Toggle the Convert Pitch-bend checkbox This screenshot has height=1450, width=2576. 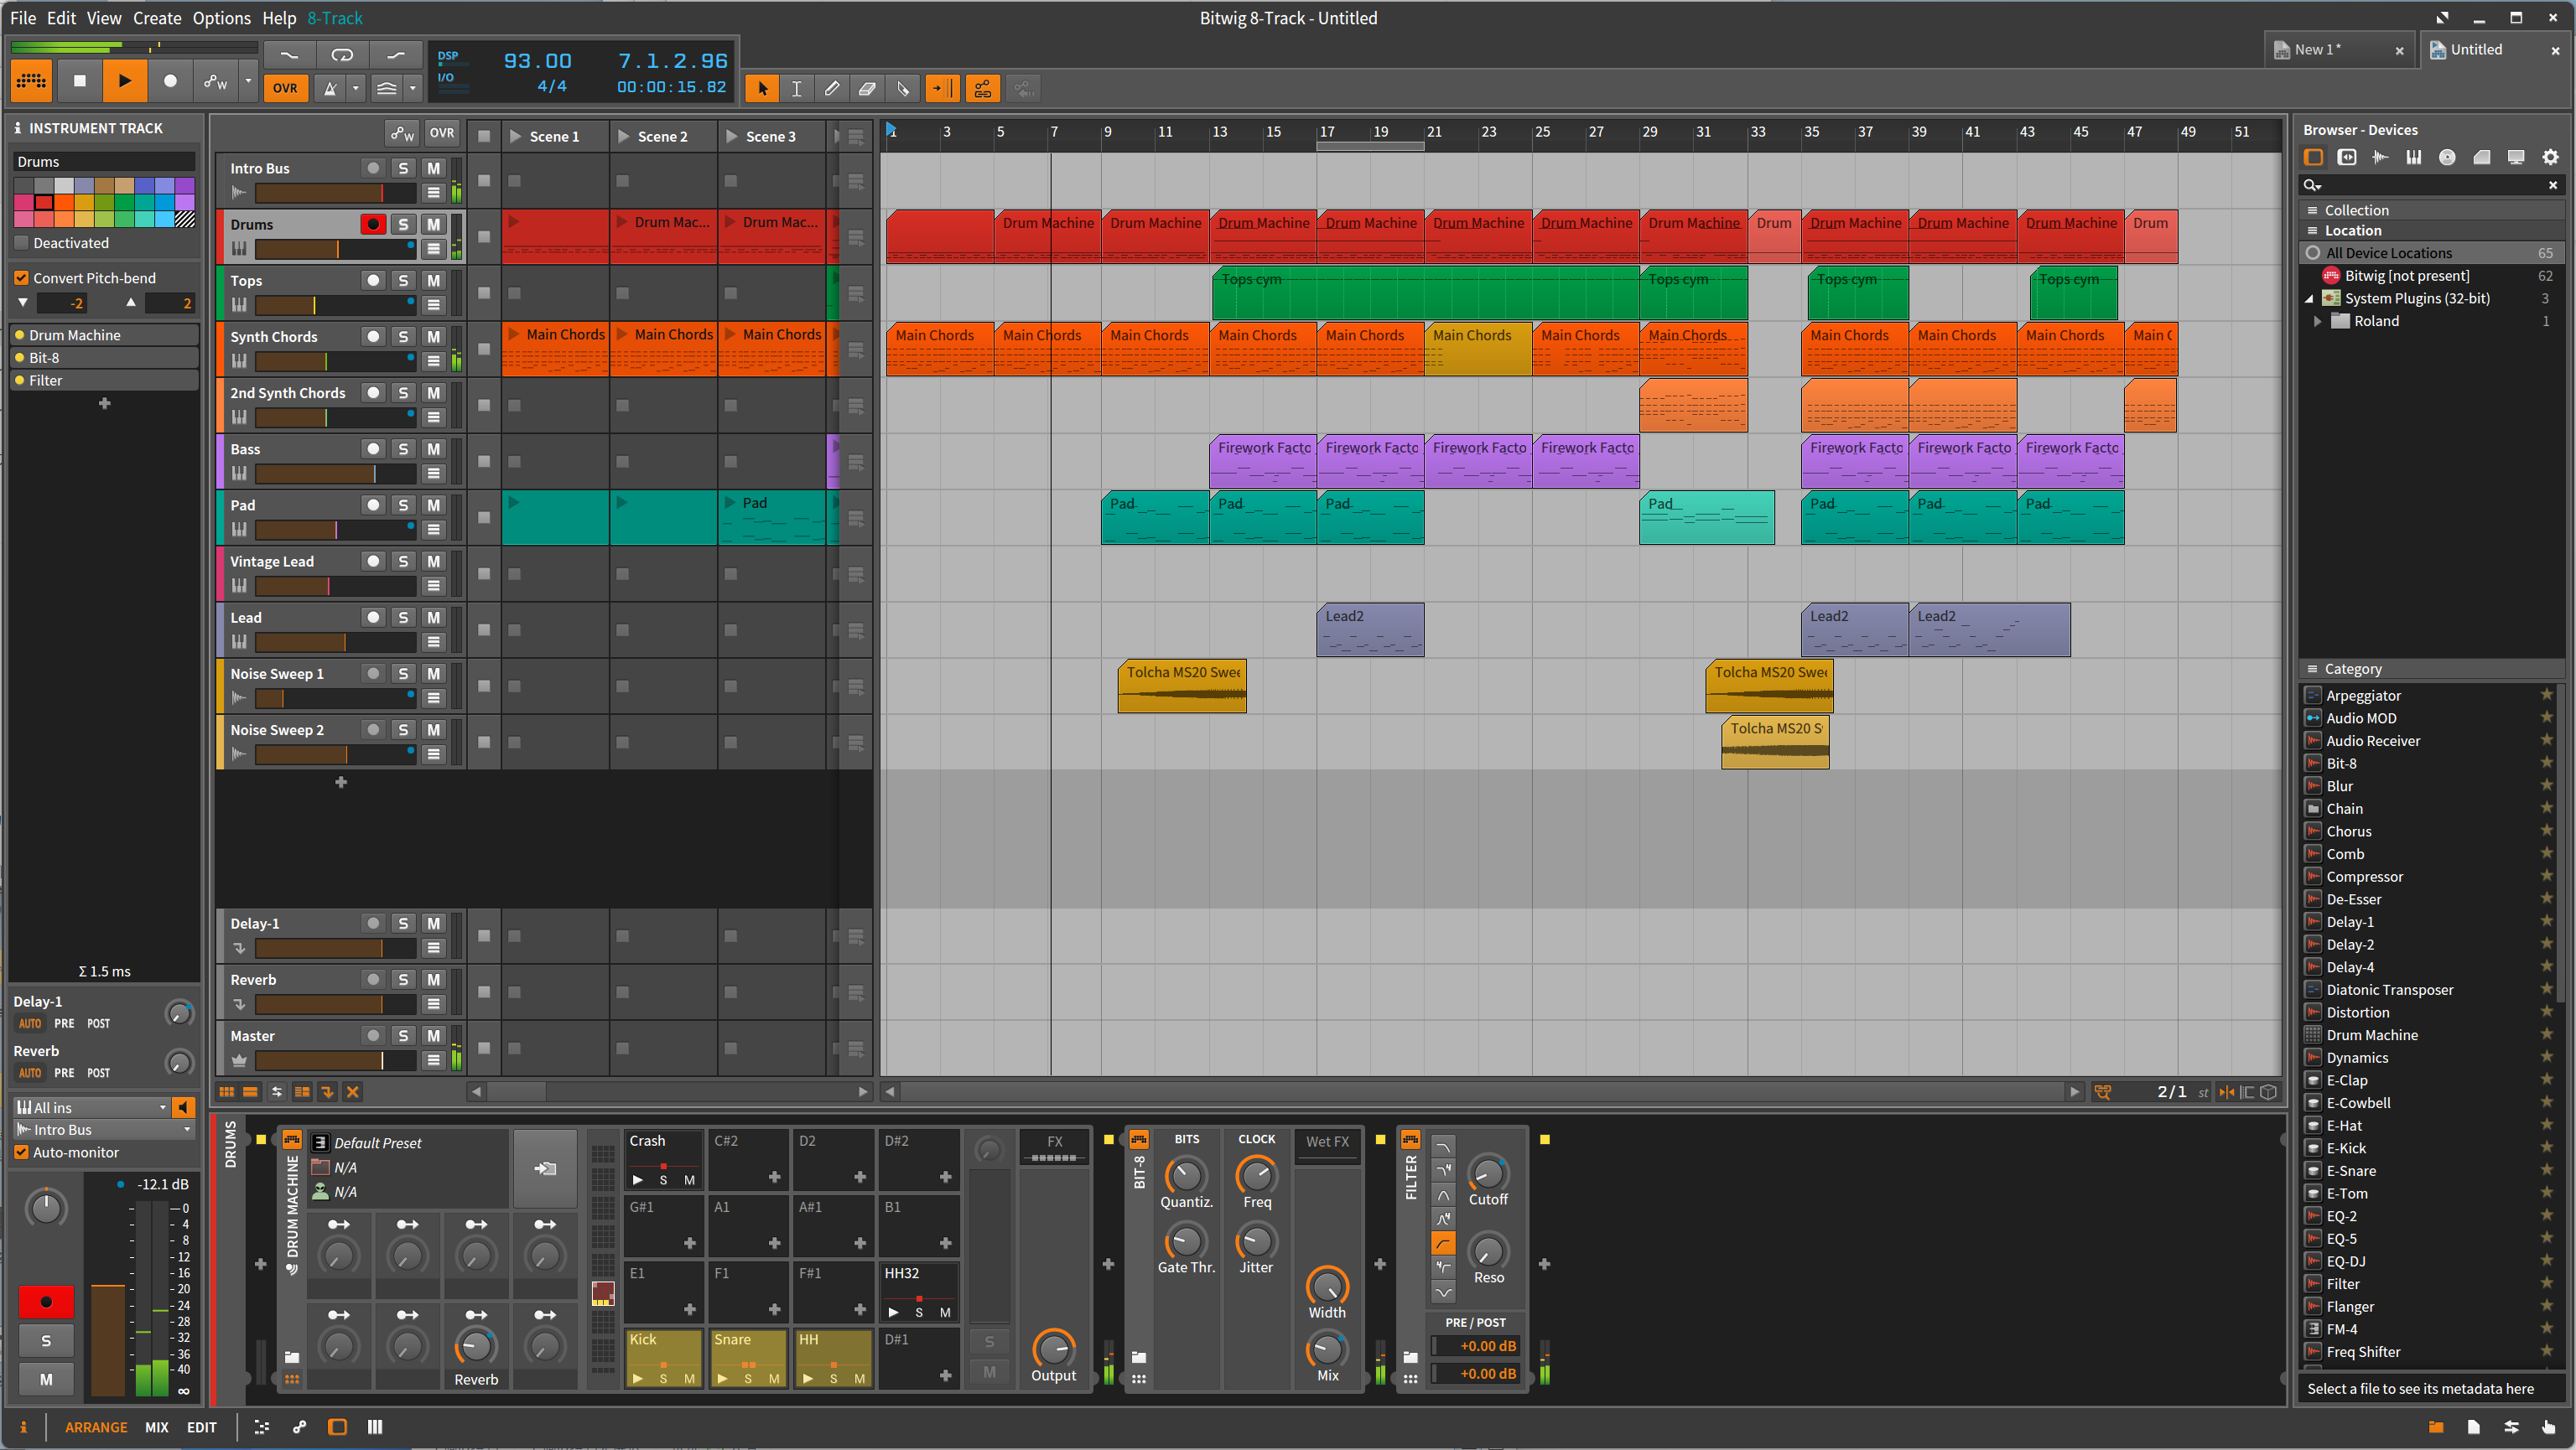pyautogui.click(x=22, y=277)
